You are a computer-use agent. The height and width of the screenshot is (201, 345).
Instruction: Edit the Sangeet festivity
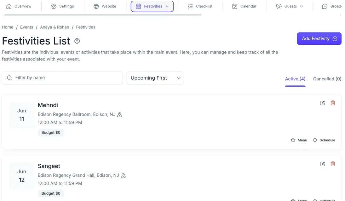[x=323, y=164]
